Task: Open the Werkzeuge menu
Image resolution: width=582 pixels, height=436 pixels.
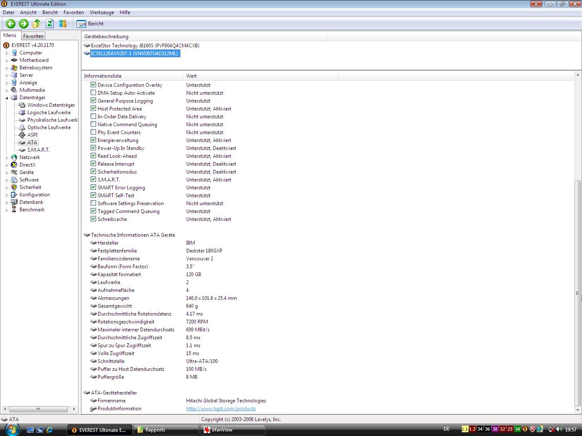Action: click(x=101, y=12)
